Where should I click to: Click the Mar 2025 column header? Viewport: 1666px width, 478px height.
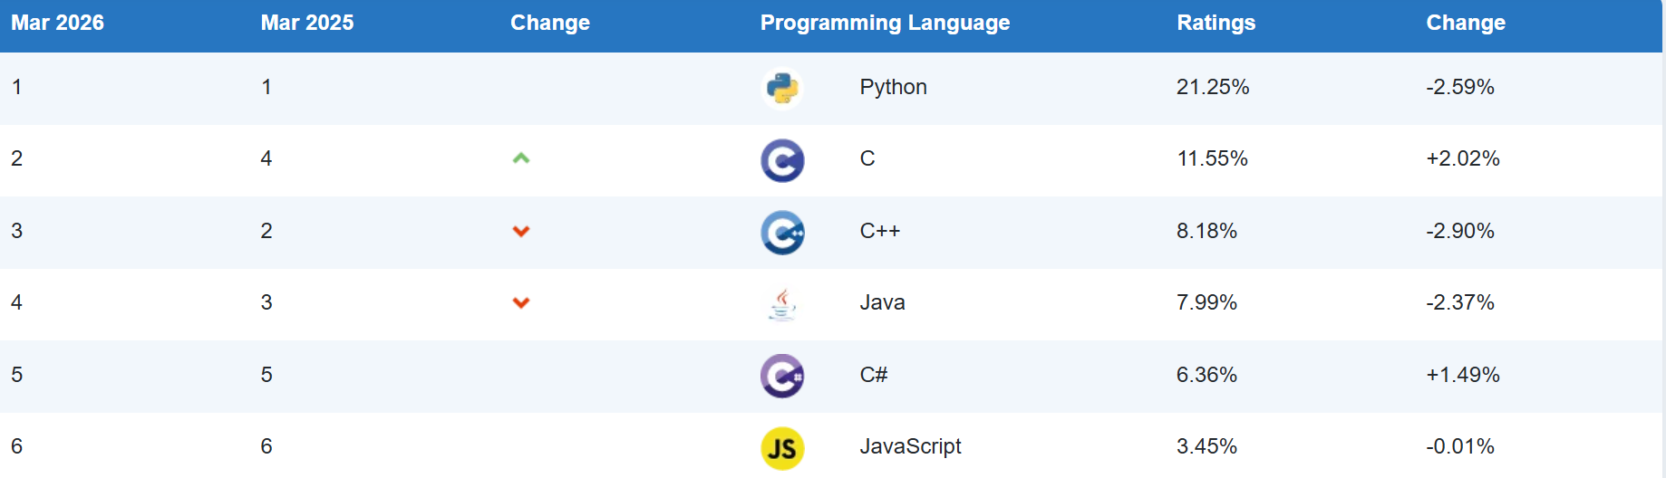coord(307,23)
